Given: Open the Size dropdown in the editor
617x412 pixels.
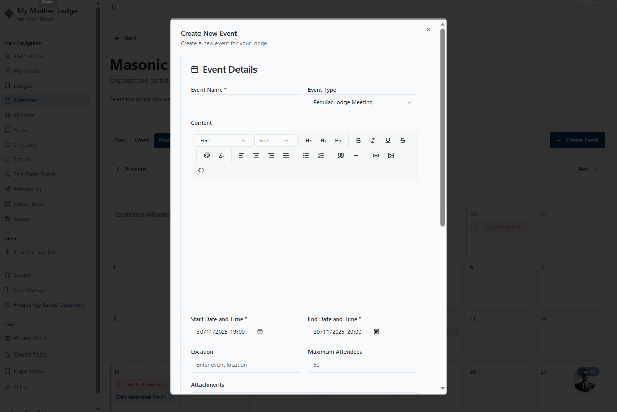Looking at the screenshot, I should [x=274, y=140].
